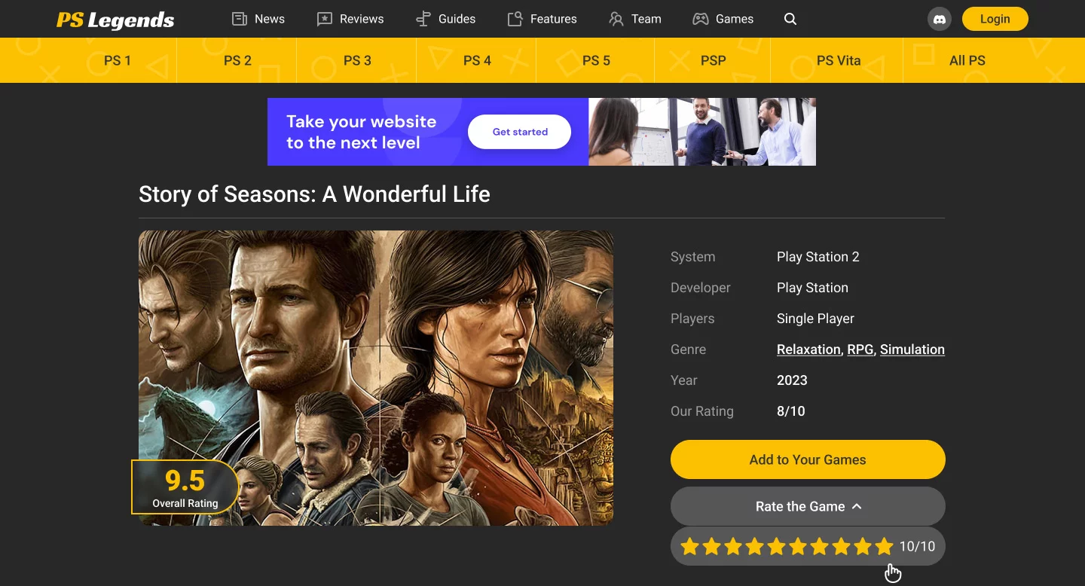
Task: Open the News menu item
Action: 258,19
